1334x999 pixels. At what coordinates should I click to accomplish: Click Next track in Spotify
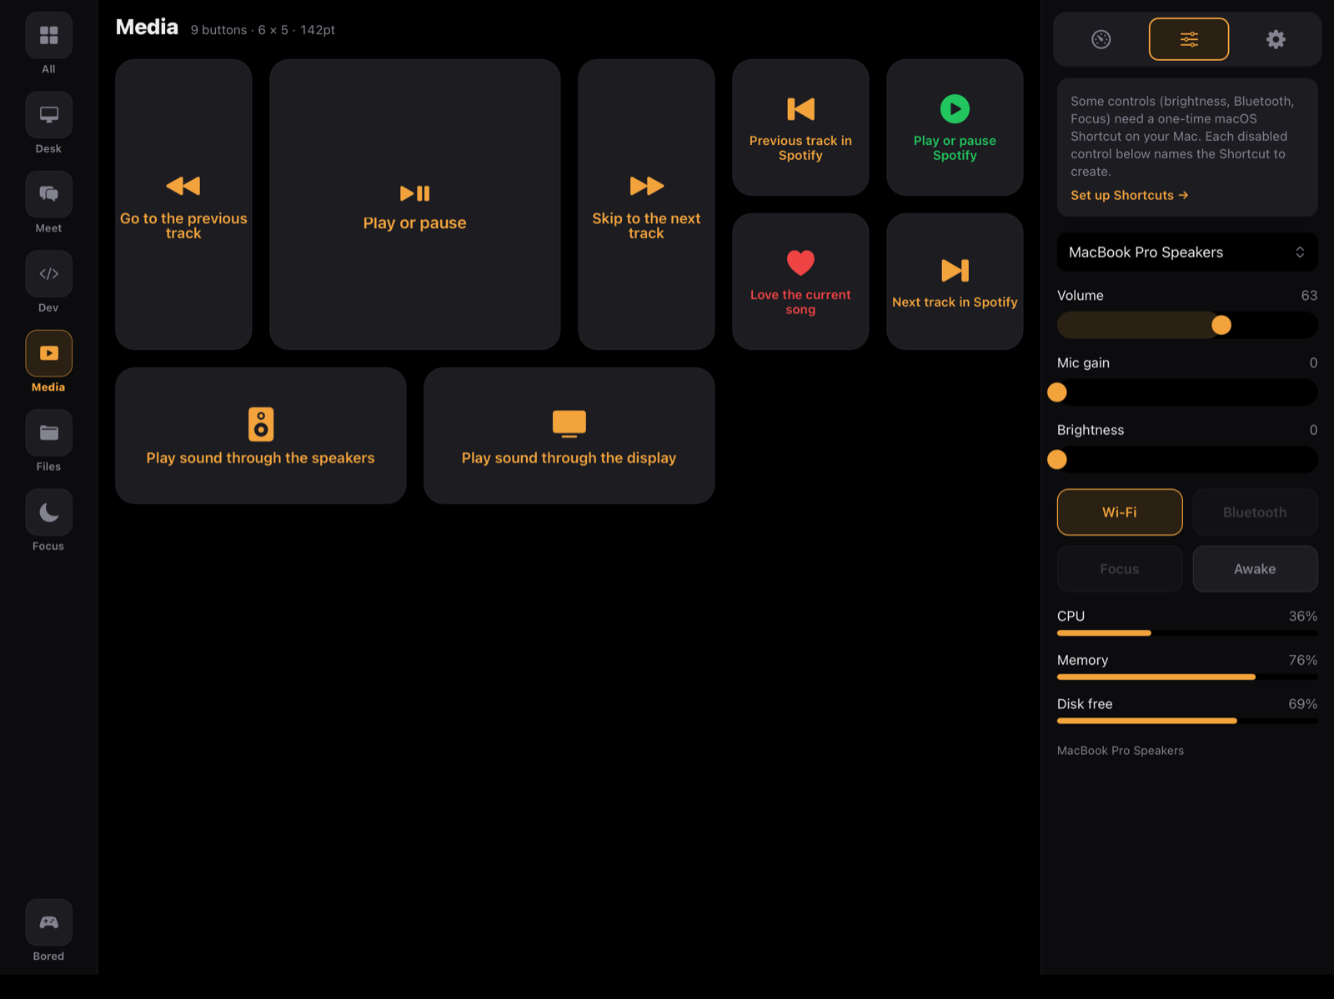click(955, 282)
